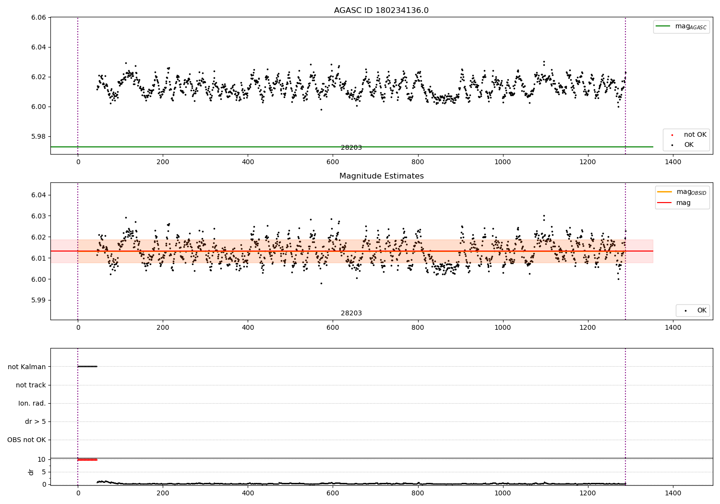Click the red mag line in middle plot
The height and width of the screenshot is (504, 720).
click(352, 251)
